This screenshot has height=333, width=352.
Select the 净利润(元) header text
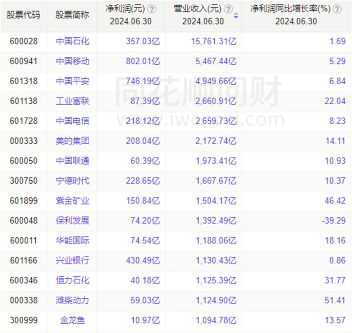[125, 9]
